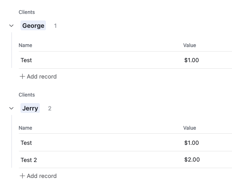The height and width of the screenshot is (189, 232).
Task: Select Jerry's $1.00 value cell
Action: point(191,143)
